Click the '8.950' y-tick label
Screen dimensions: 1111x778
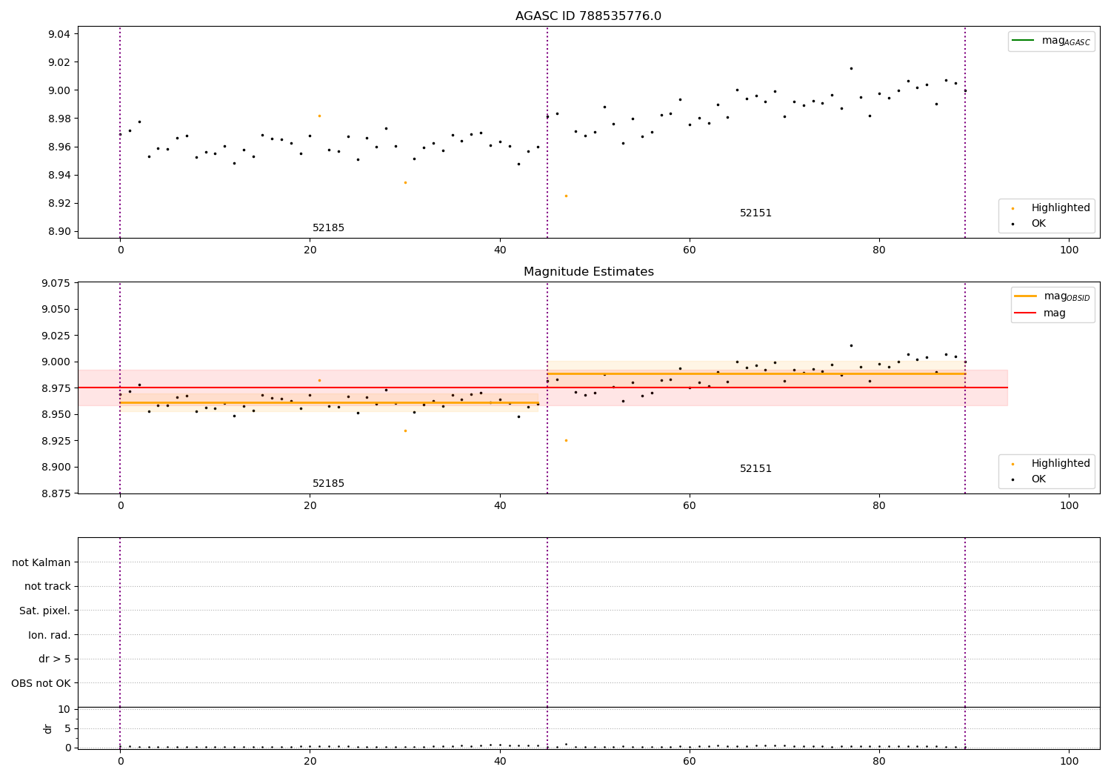point(56,414)
